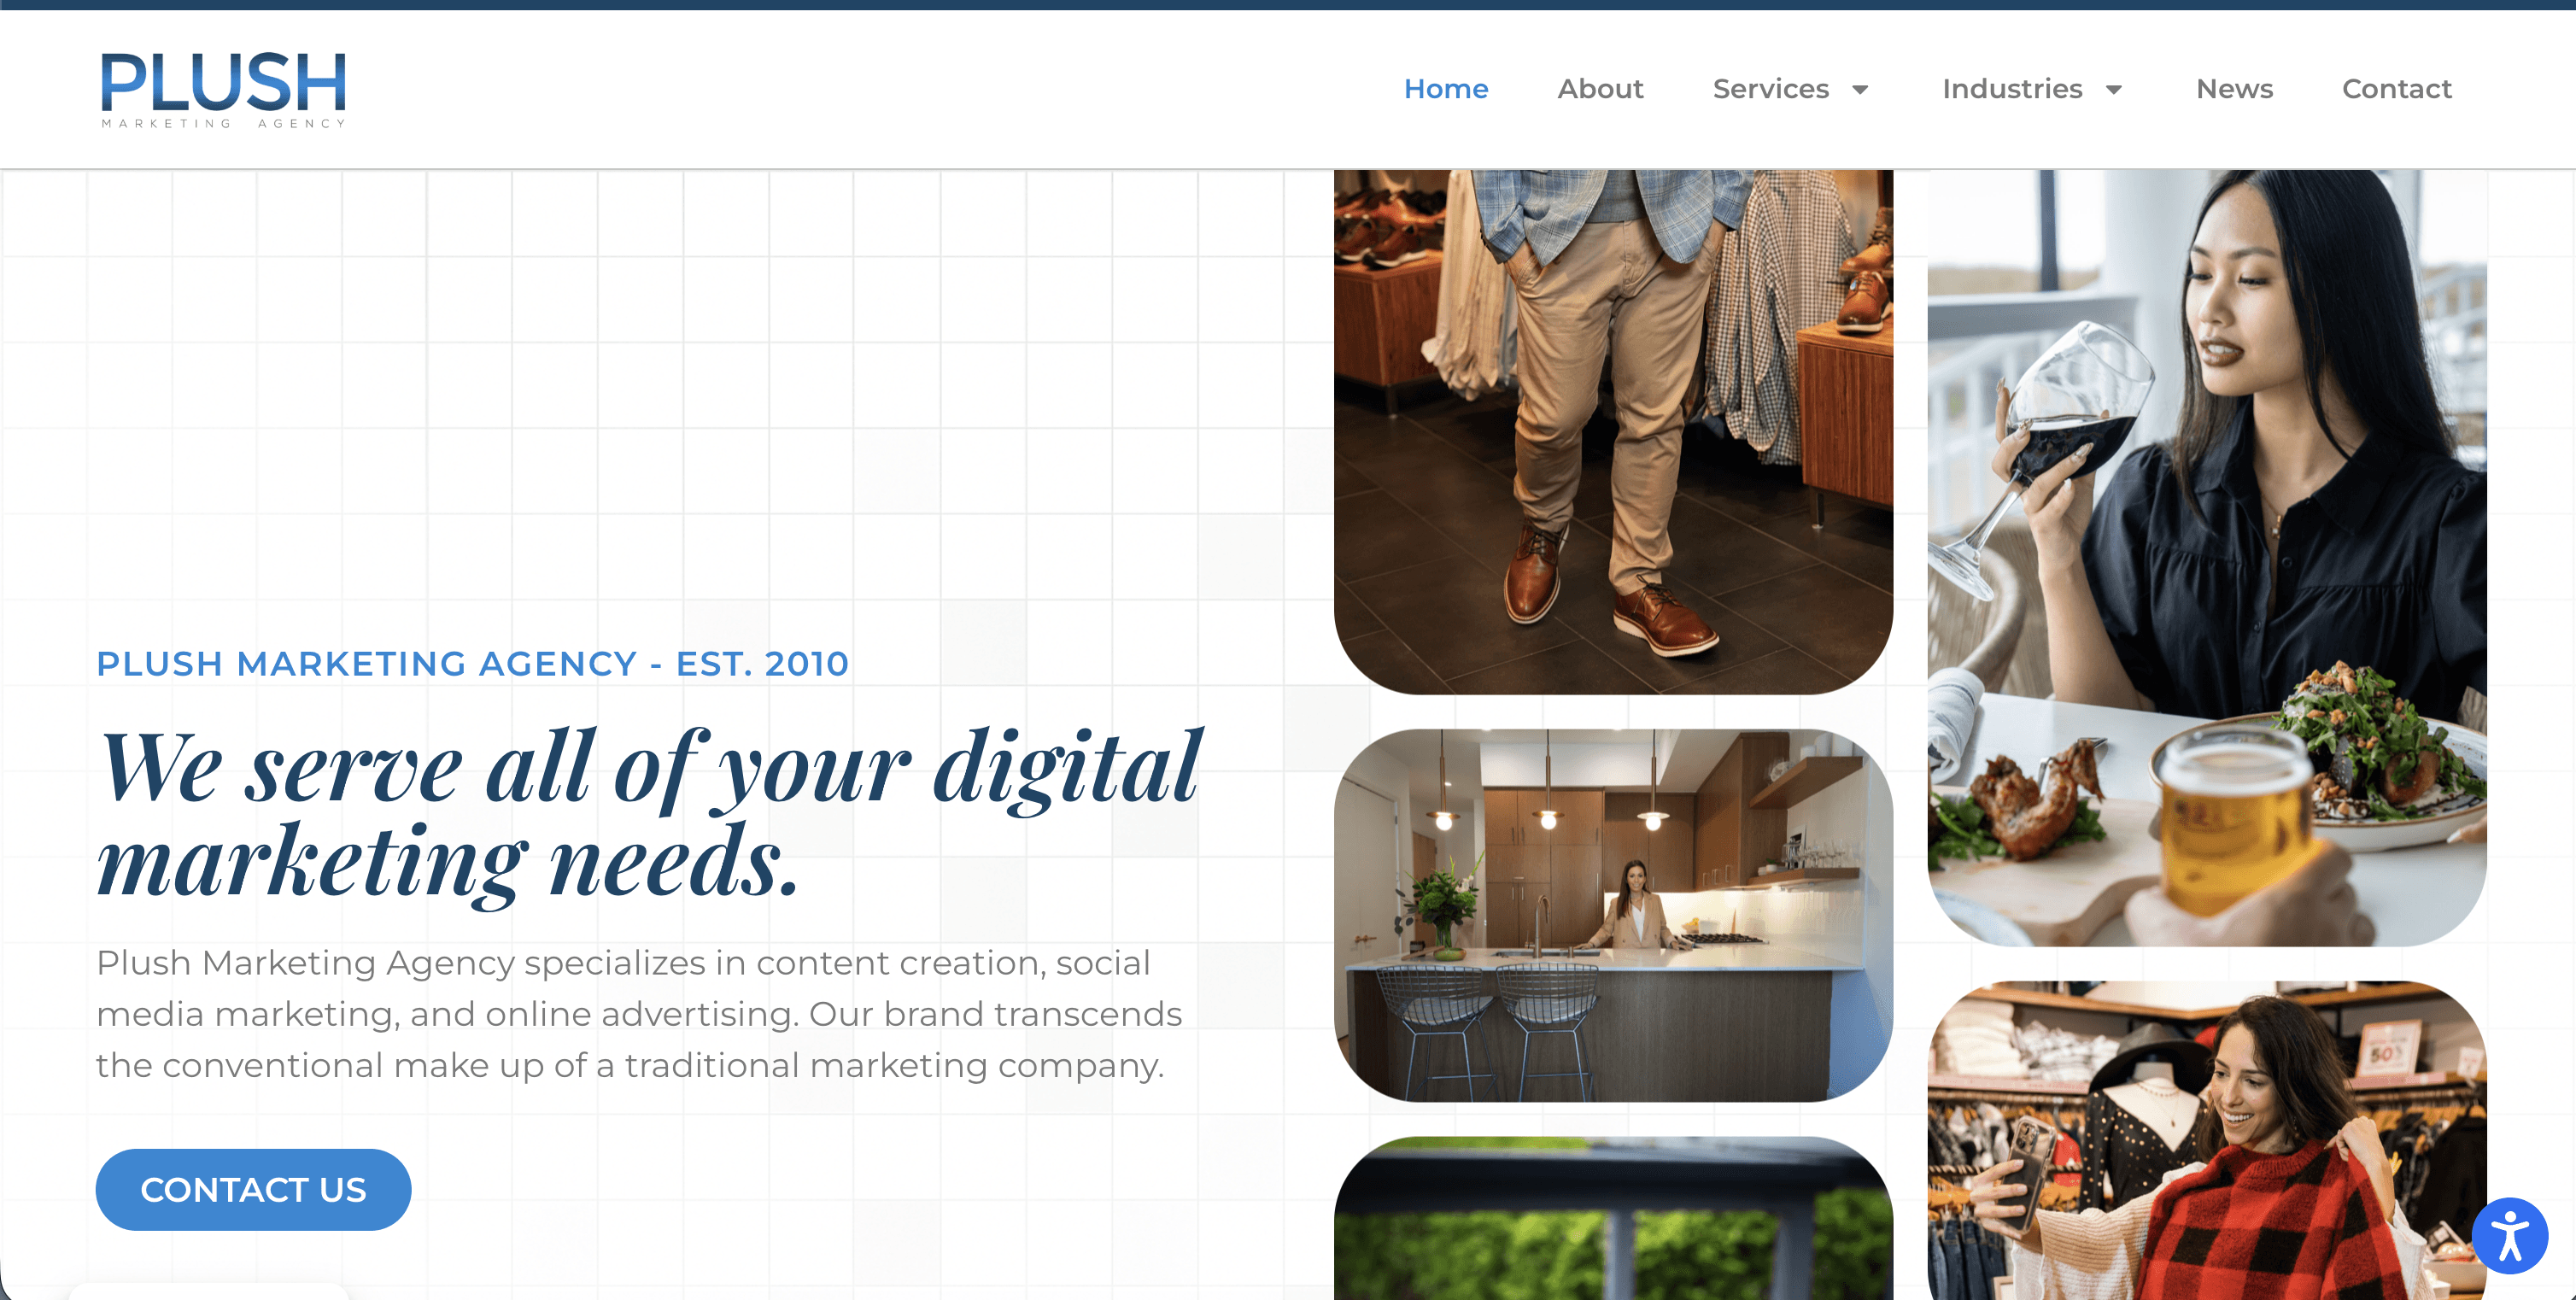
Task: Open the About page
Action: pos(1600,89)
